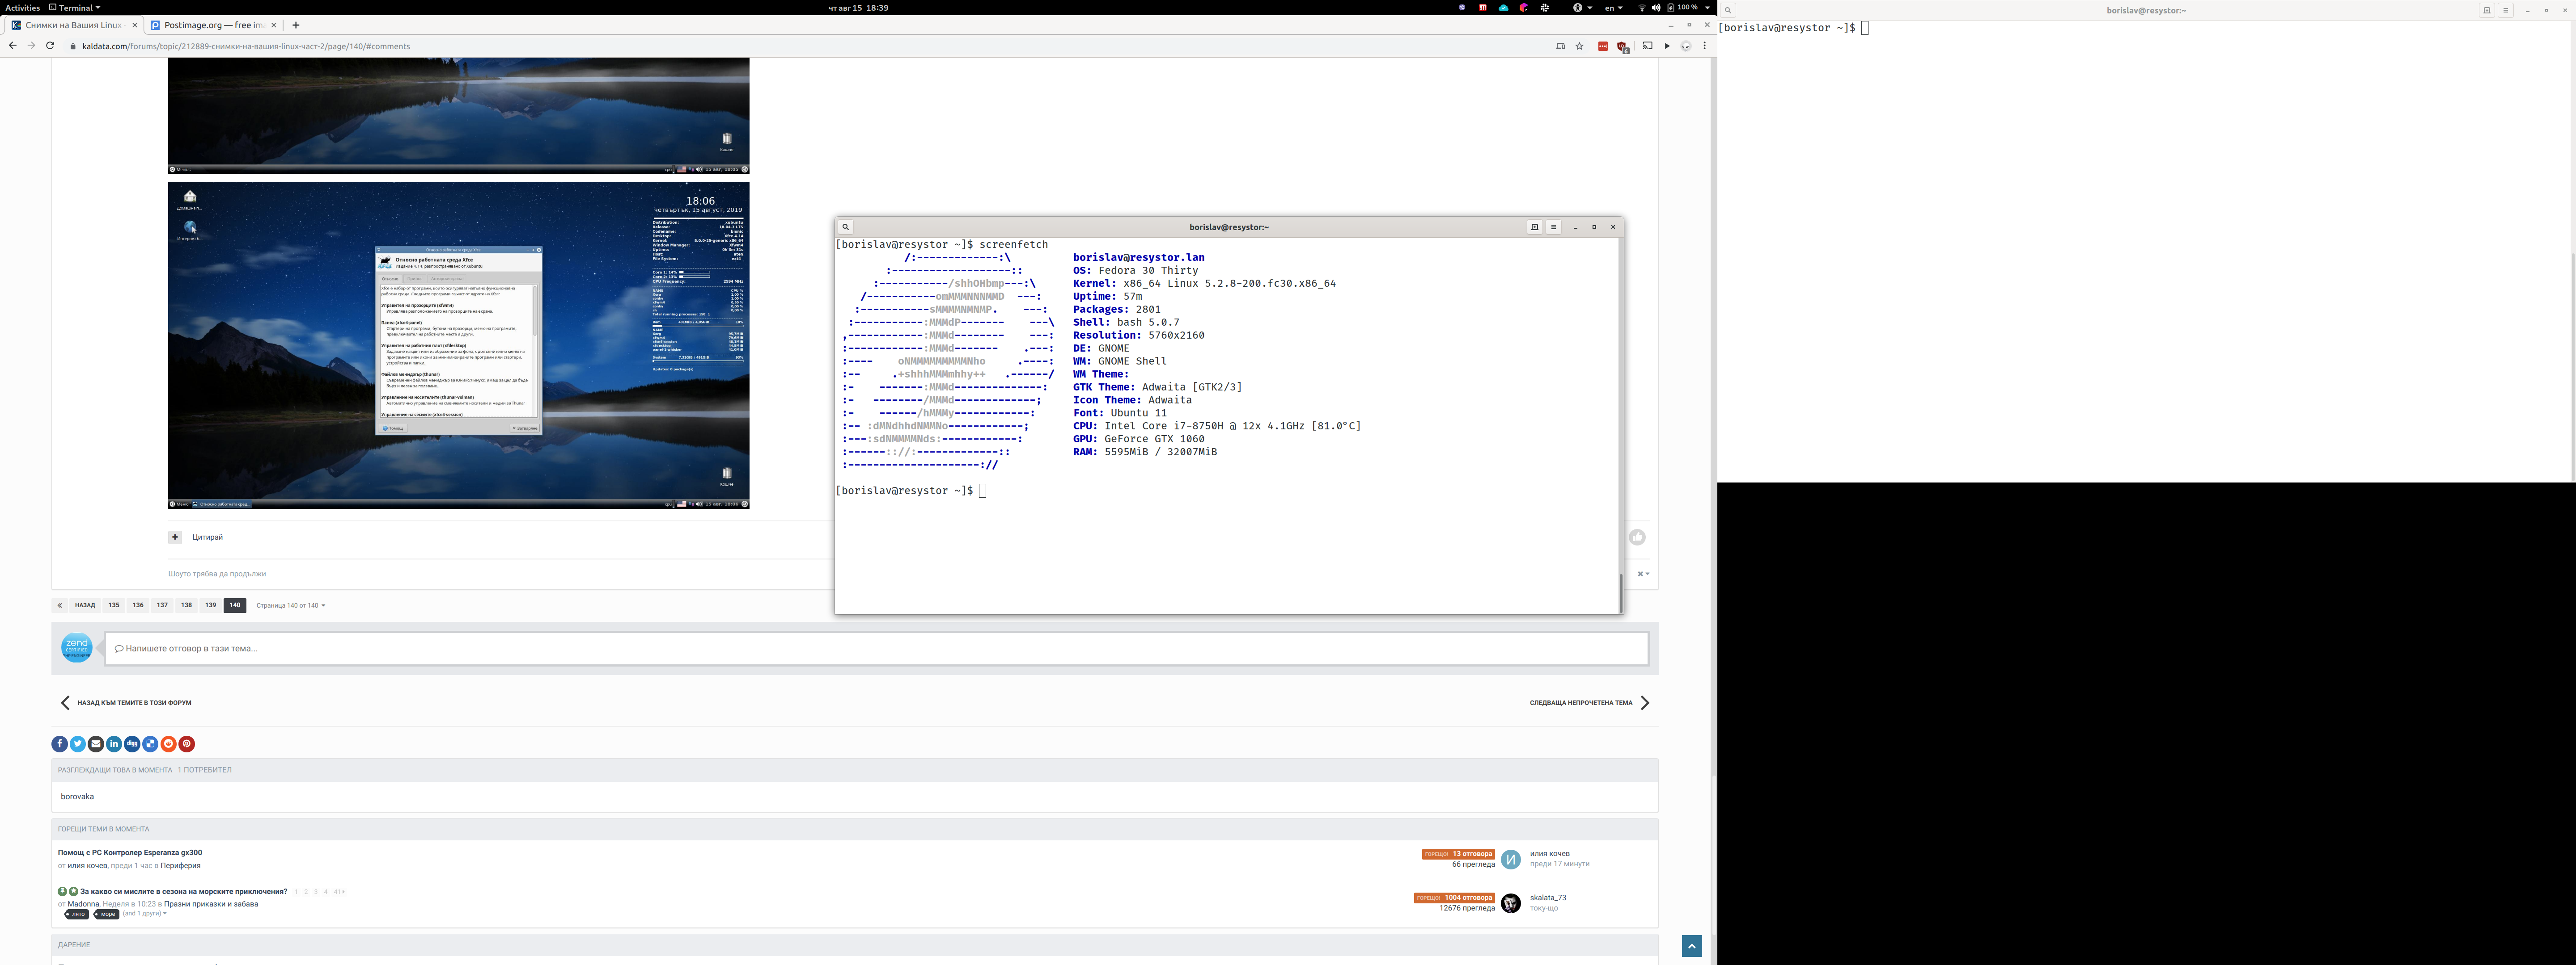
Task: Open the 'en' keyboard layout menu
Action: click(x=1614, y=7)
